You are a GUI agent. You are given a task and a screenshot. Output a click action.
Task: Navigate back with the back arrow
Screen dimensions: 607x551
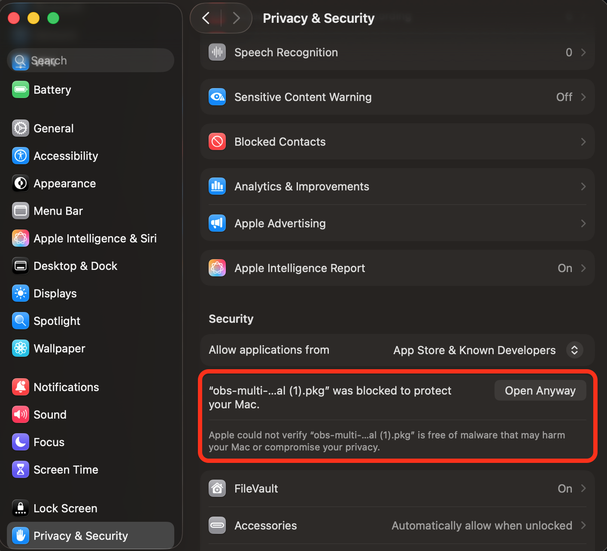(206, 18)
